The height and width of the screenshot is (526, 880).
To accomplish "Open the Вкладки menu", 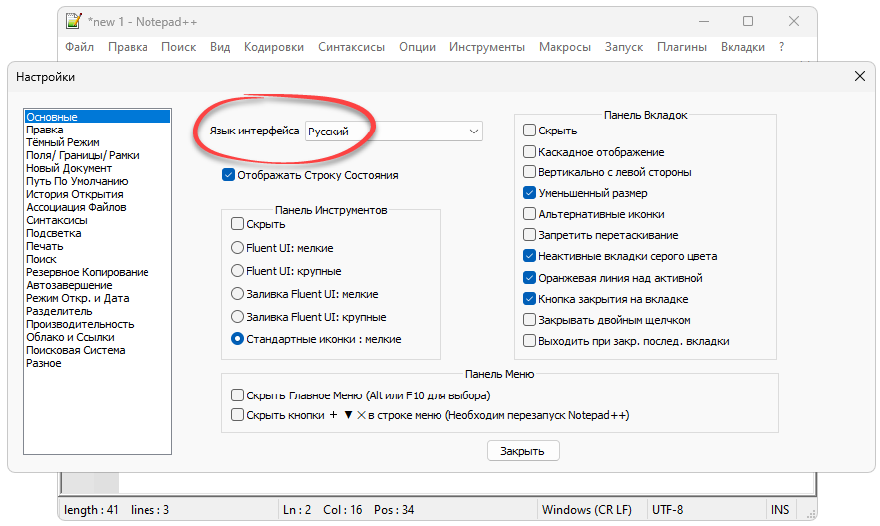I will pyautogui.click(x=742, y=47).
